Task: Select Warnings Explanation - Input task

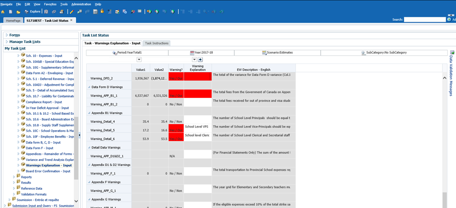Action: tap(48, 165)
